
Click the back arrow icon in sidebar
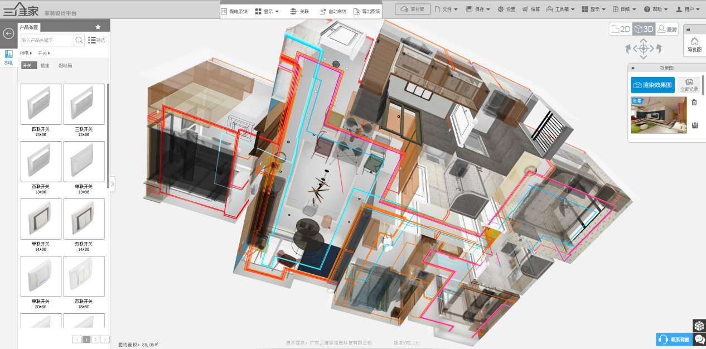(8, 33)
